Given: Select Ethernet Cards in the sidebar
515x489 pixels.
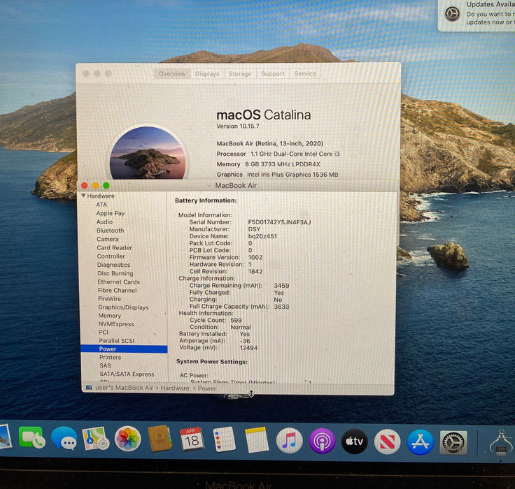Looking at the screenshot, I should coord(118,282).
